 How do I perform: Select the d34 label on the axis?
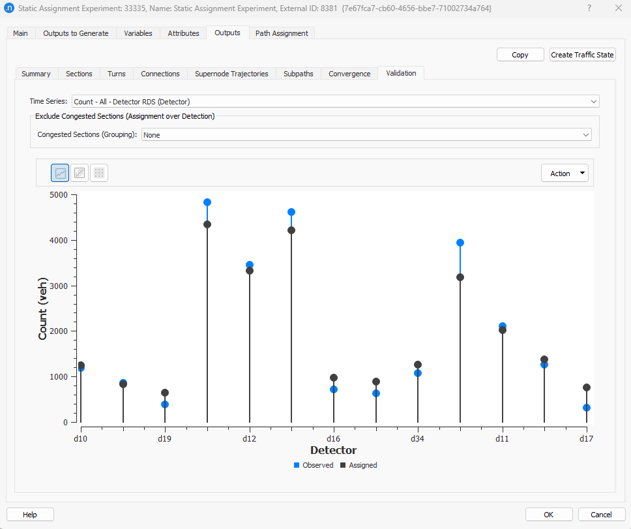click(x=418, y=438)
